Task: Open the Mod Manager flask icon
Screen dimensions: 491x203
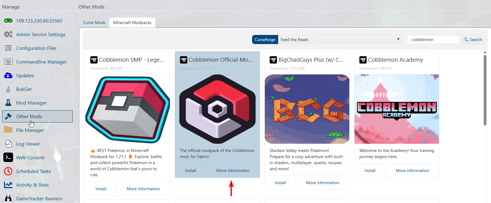Action: (8, 103)
